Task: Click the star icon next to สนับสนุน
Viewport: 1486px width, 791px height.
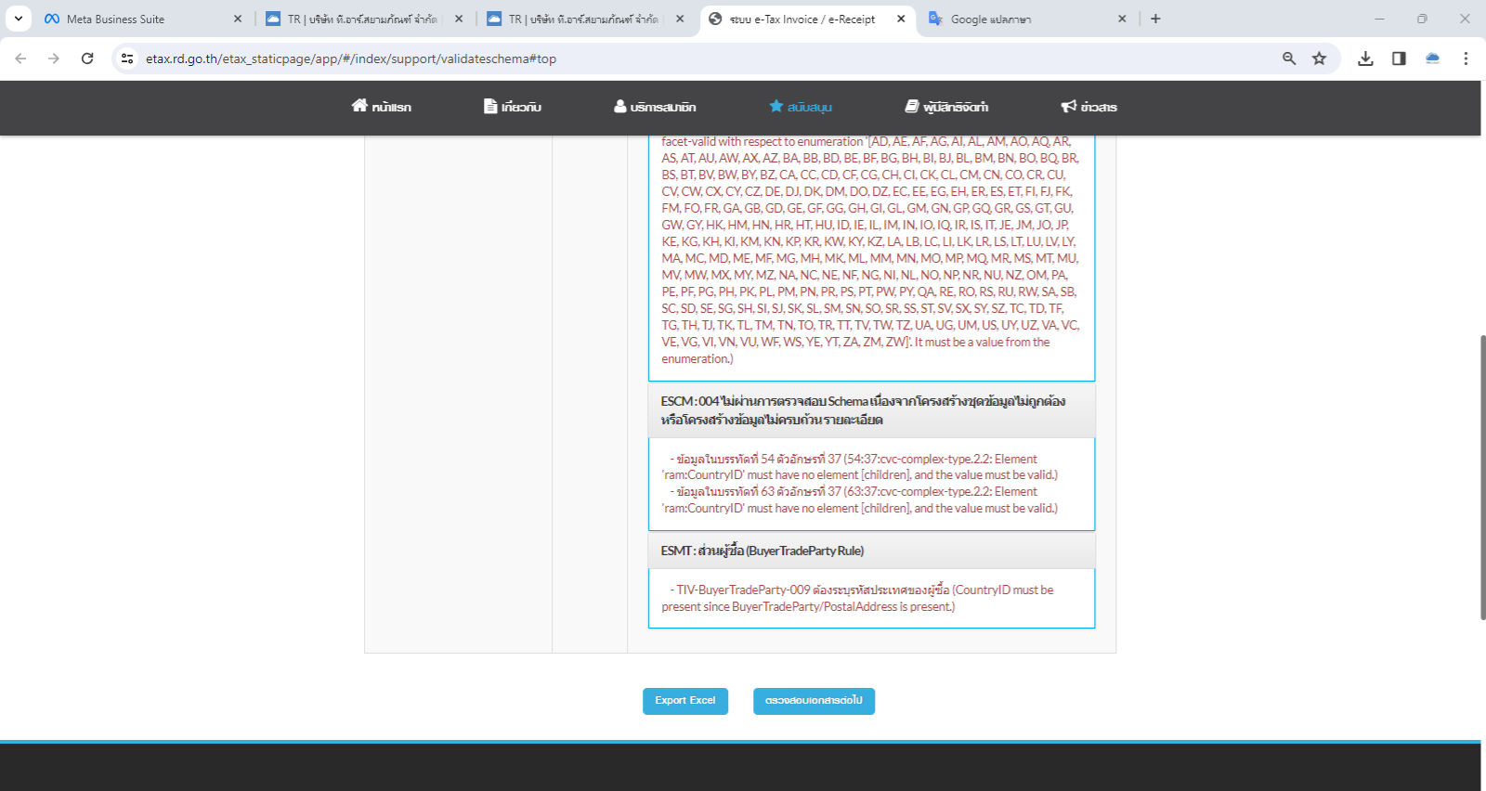Action: click(776, 106)
